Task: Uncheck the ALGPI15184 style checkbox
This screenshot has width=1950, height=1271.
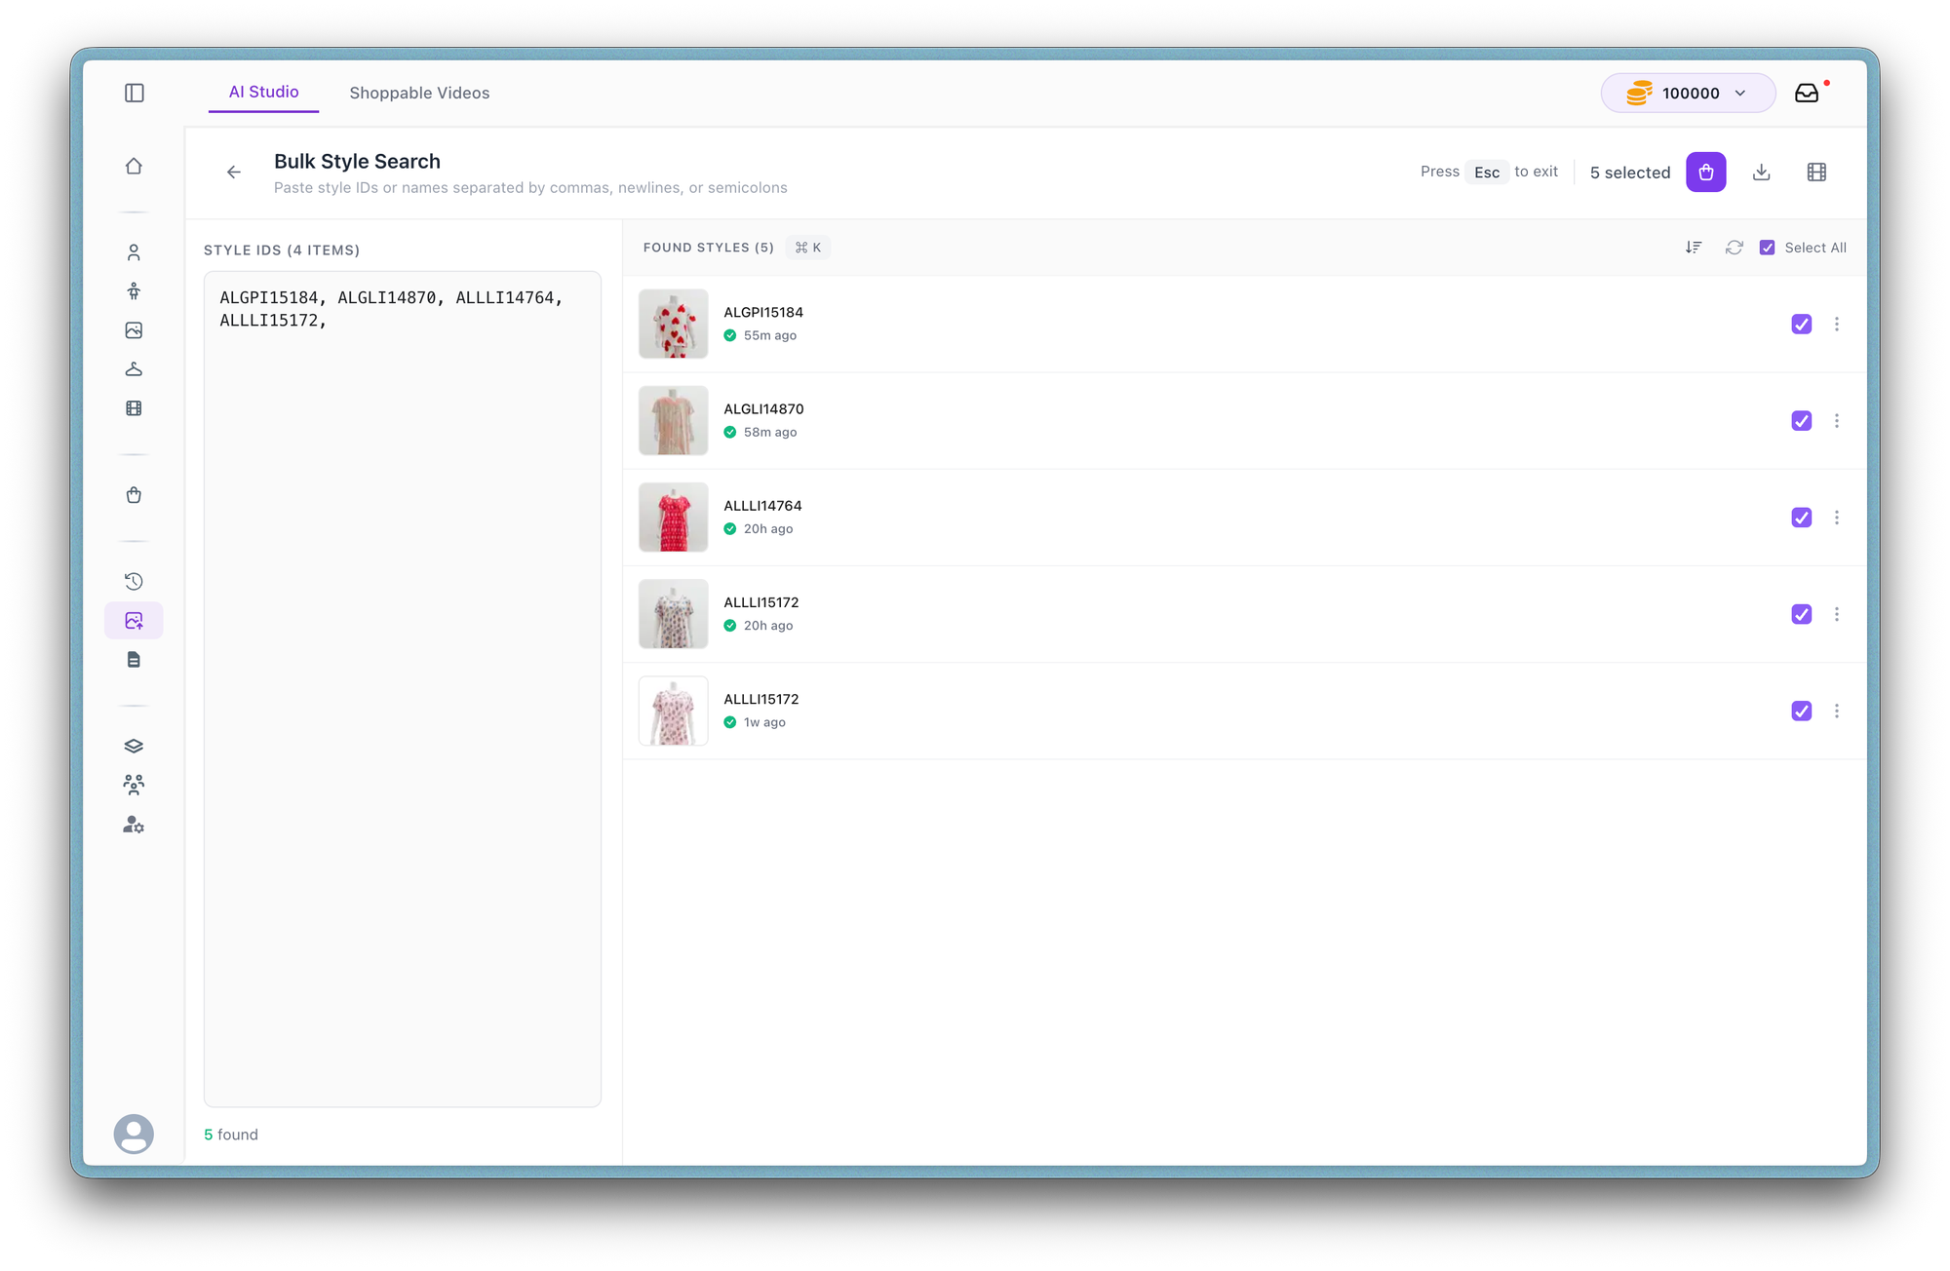Action: [1801, 324]
